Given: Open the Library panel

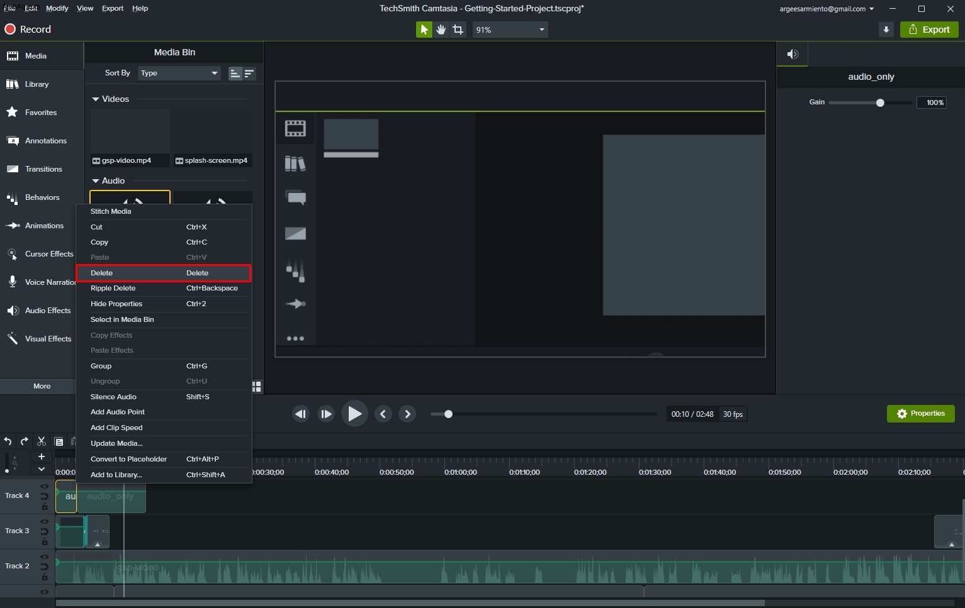Looking at the screenshot, I should click(42, 84).
